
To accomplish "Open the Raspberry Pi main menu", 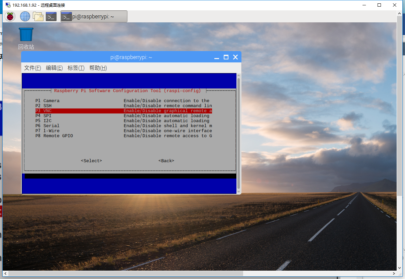I will 10,16.
